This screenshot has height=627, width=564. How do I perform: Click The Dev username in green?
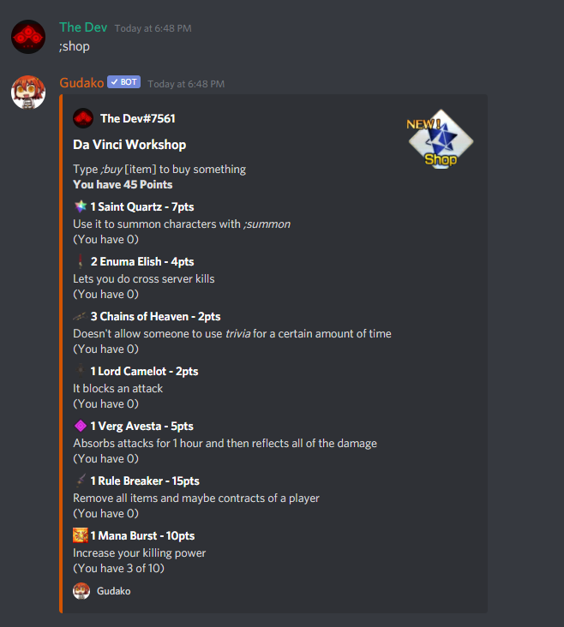coord(83,27)
